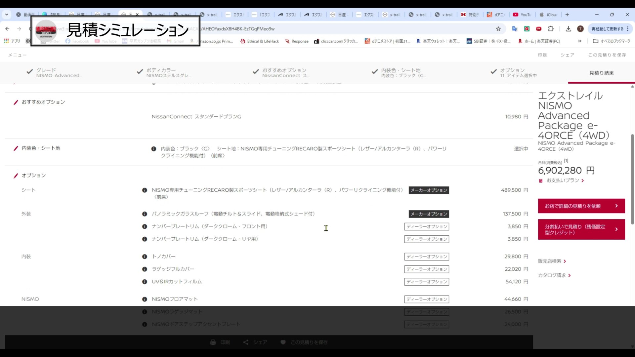
Task: Open the extensions puzzle icon
Action: point(551,29)
